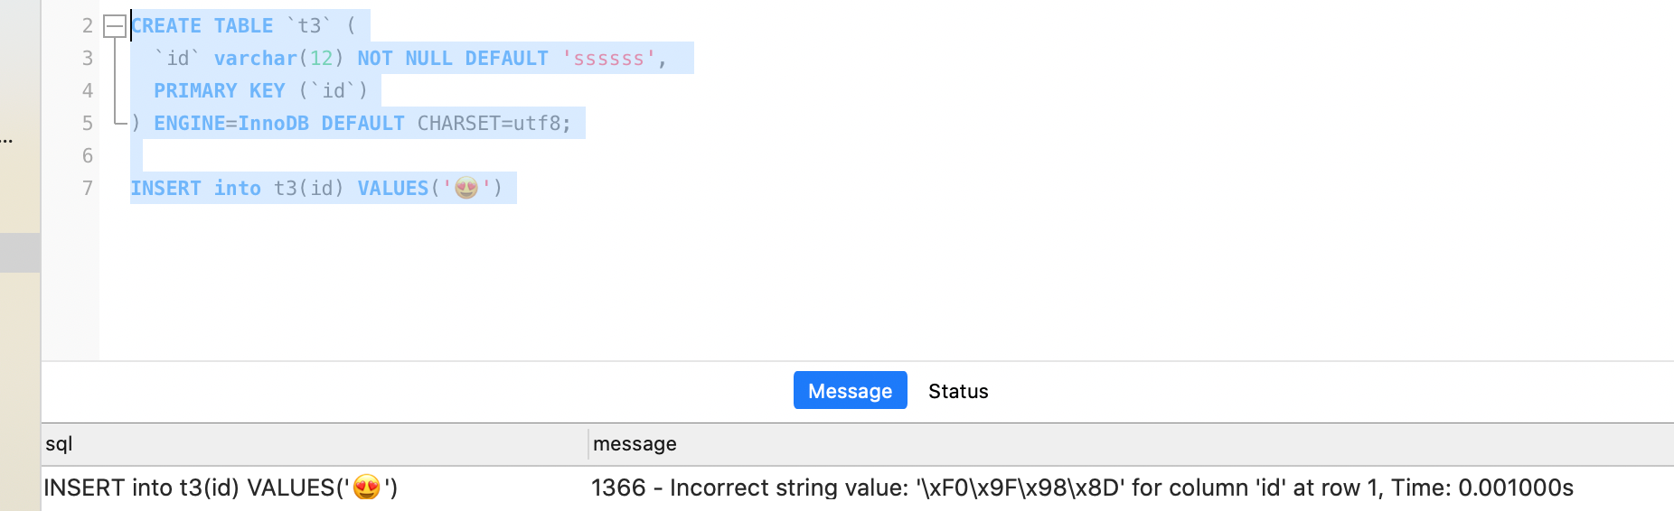Image resolution: width=1674 pixels, height=511 pixels.
Task: Place cursor on CHARSET=utf8 text
Action: tap(488, 124)
